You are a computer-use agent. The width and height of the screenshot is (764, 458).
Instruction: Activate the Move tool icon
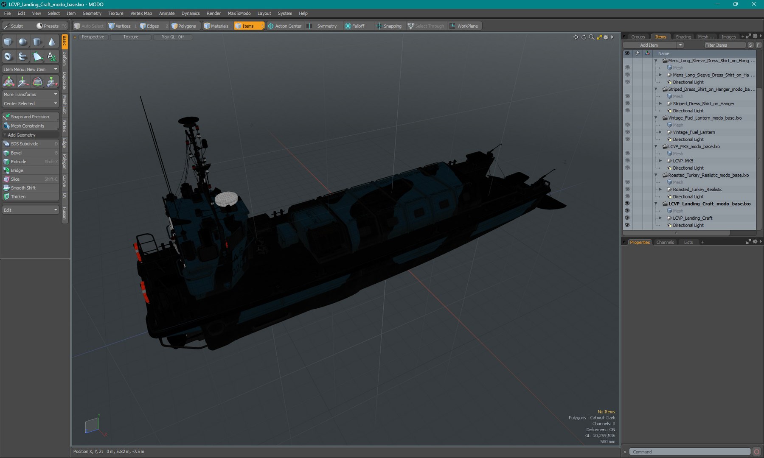pyautogui.click(x=23, y=82)
